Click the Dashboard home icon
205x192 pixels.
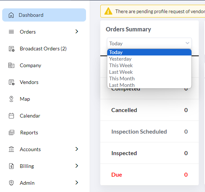[x=11, y=15]
